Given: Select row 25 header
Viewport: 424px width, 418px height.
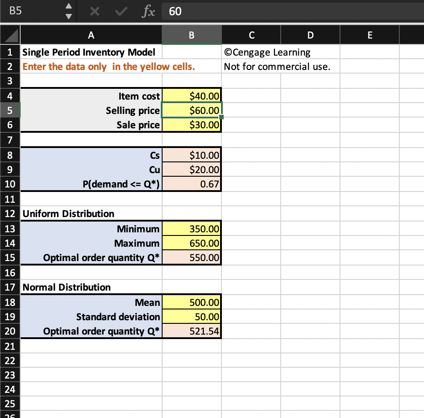Looking at the screenshot, I should (x=10, y=403).
